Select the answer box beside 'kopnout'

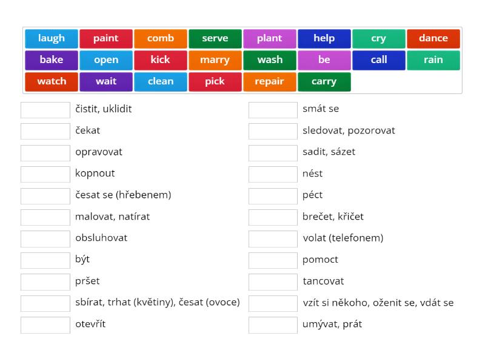[45, 174]
